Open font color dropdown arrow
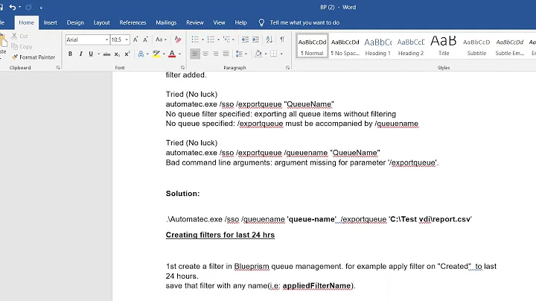Viewport: 536px width, 301px height. [180, 54]
